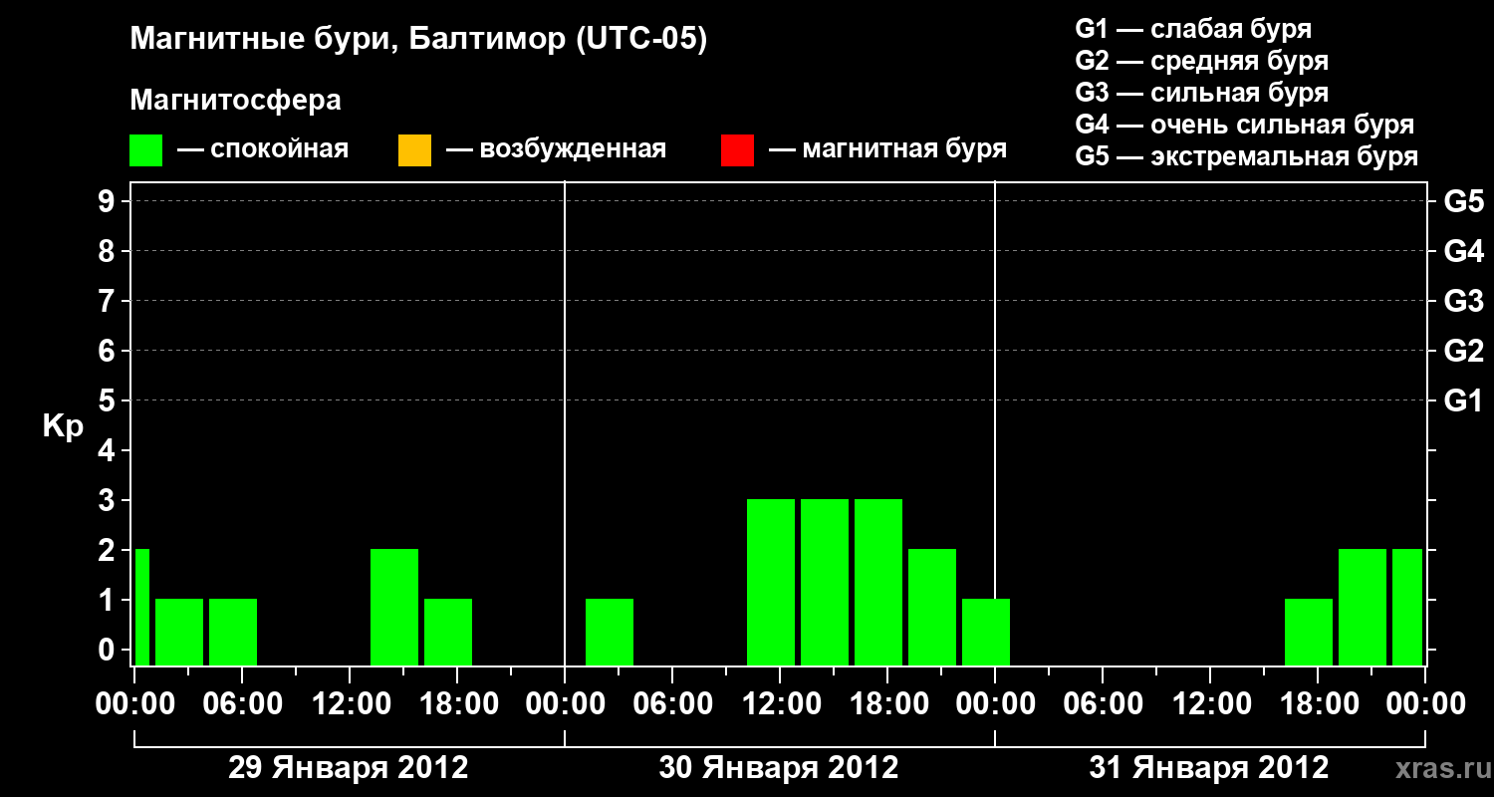1494x797 pixels.
Task: Click the narrow Kp 2 bar at 00:00, 29 Января
Action: [142, 607]
